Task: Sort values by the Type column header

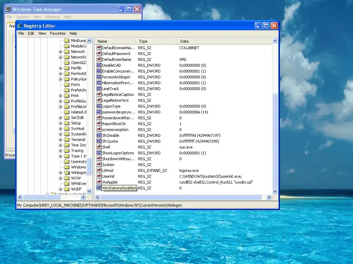Action: pos(157,41)
